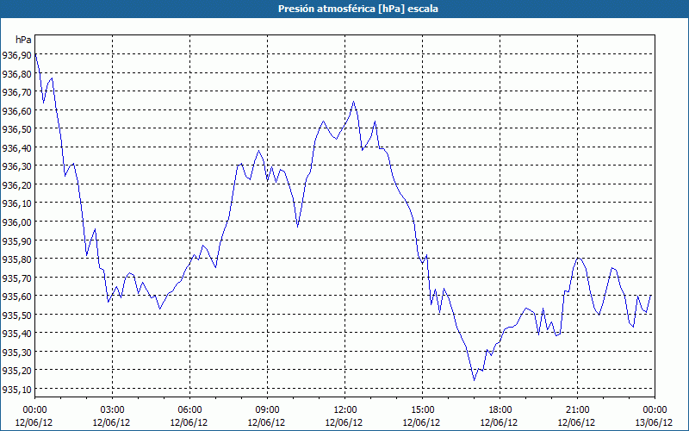Choose the 936,20 axis value
Screen dimensions: 689x431
[16, 184]
